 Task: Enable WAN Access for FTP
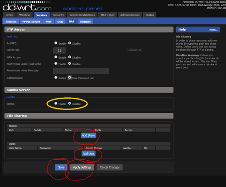click(56, 57)
